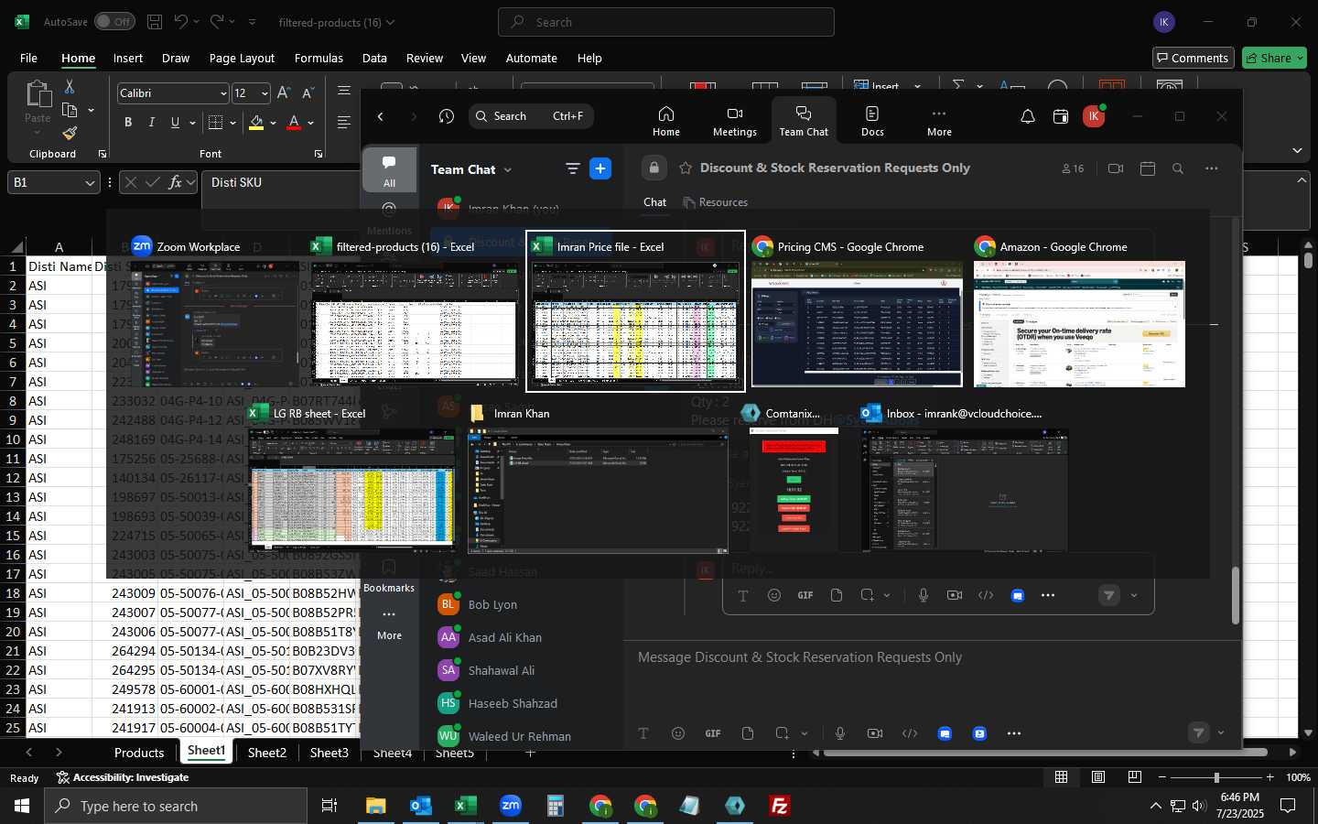Screen dimensions: 1318x824
Task: Click the red Font Color swatch
Action: 294,122
